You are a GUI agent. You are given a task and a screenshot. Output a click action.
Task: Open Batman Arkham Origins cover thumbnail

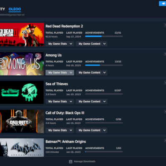pyautogui.click(x=22, y=147)
